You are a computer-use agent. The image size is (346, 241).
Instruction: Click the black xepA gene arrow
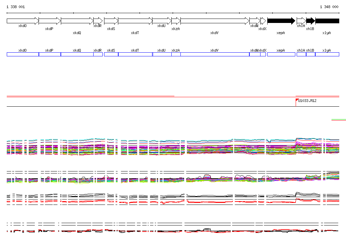(x=281, y=21)
